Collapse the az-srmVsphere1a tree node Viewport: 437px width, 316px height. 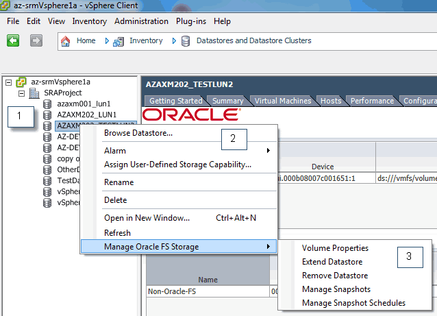pyautogui.click(x=9, y=82)
